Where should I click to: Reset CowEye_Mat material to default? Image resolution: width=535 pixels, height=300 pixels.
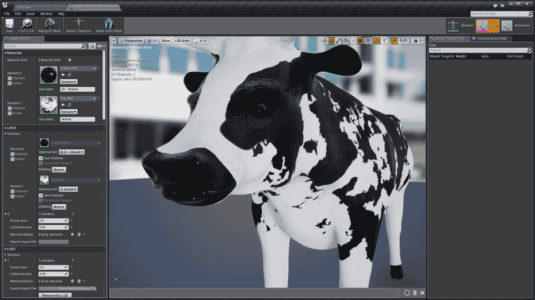coord(99,68)
